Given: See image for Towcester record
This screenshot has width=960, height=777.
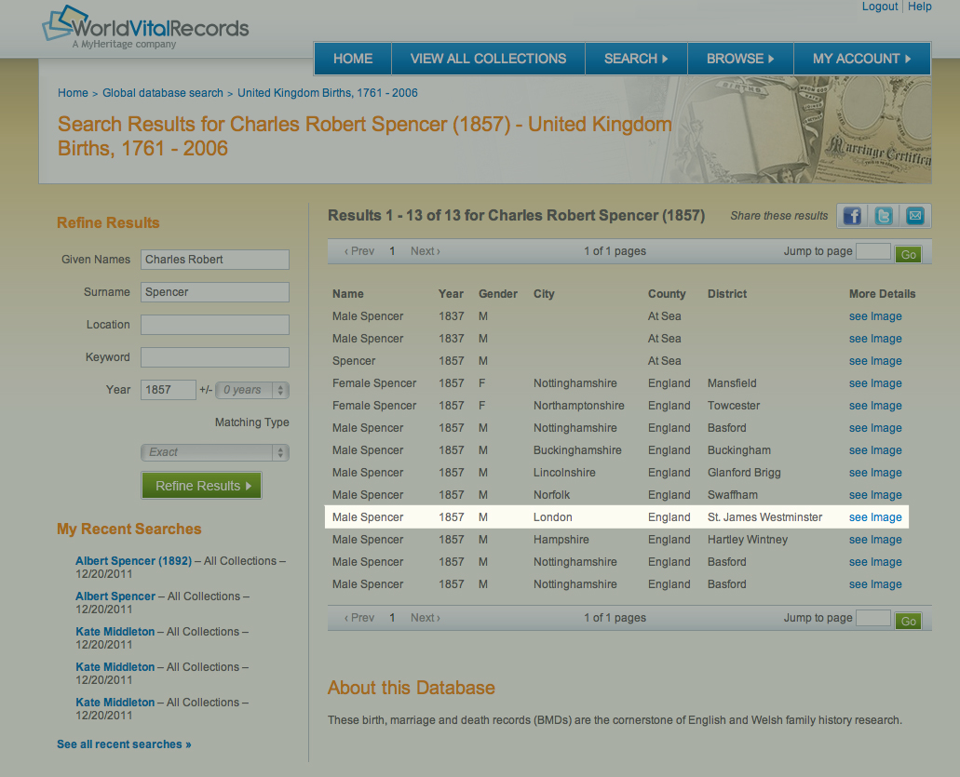Looking at the screenshot, I should tap(875, 406).
